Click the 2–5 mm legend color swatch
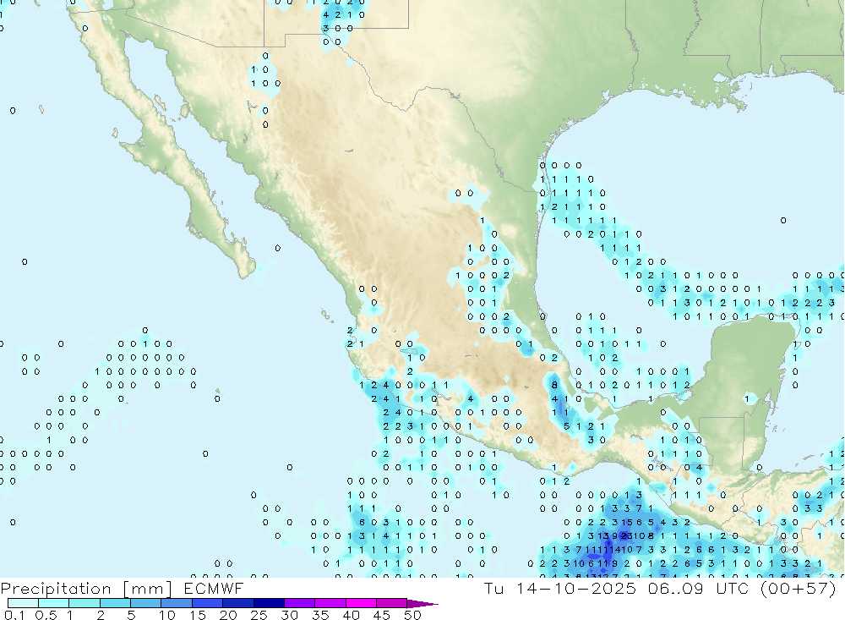 tap(115, 603)
